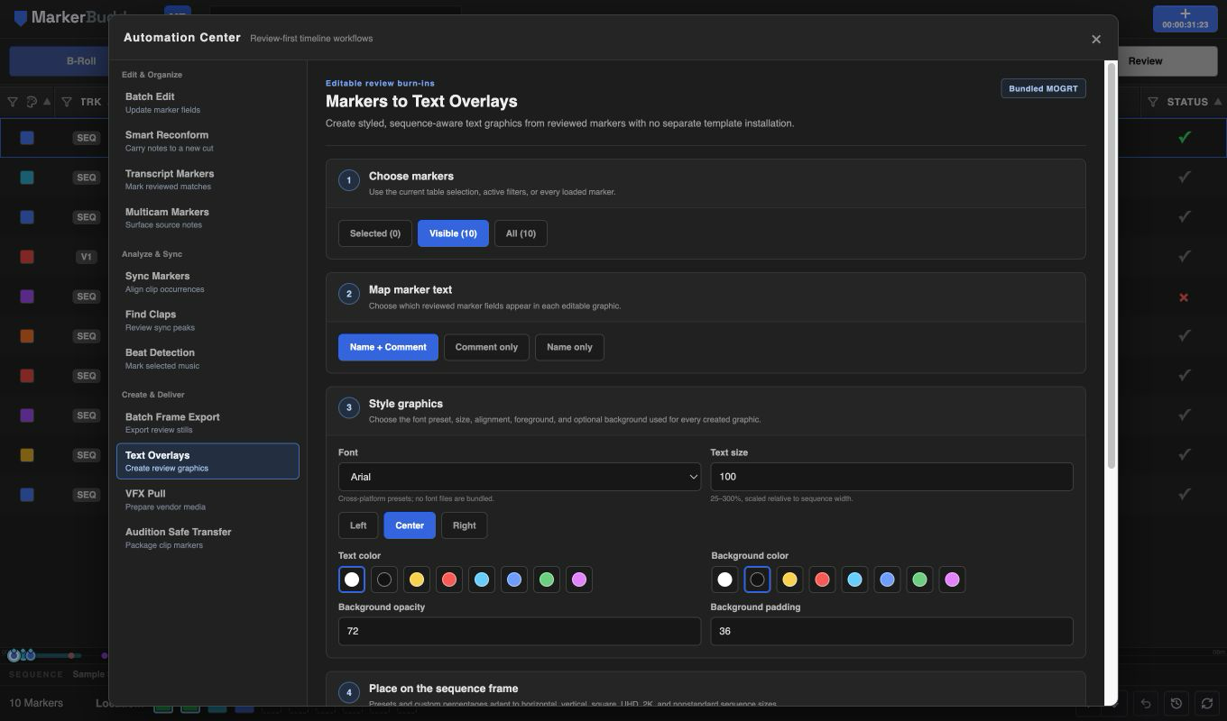Close the Automation Center dialog
This screenshot has height=721, width=1227.
[1096, 39]
